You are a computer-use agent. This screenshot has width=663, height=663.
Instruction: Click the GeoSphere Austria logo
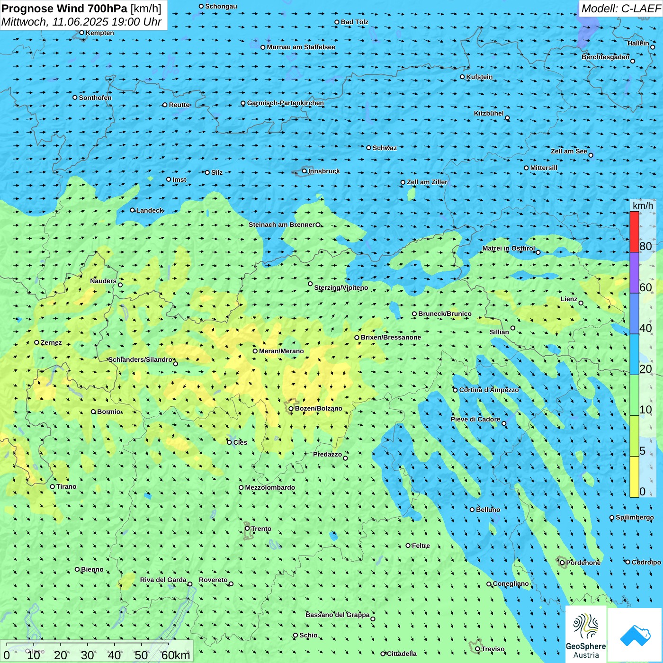(x=586, y=635)
